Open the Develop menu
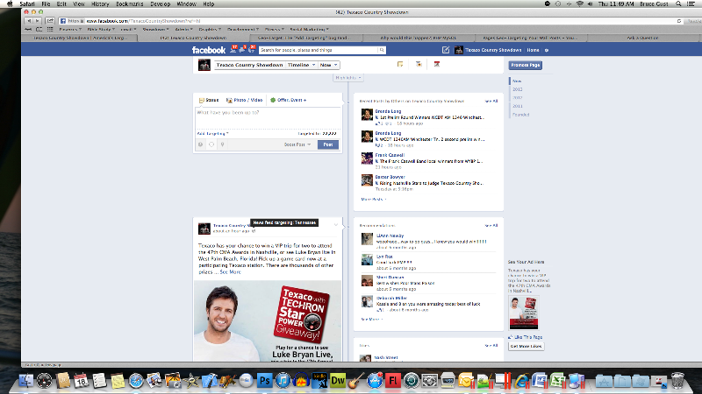 [160, 4]
